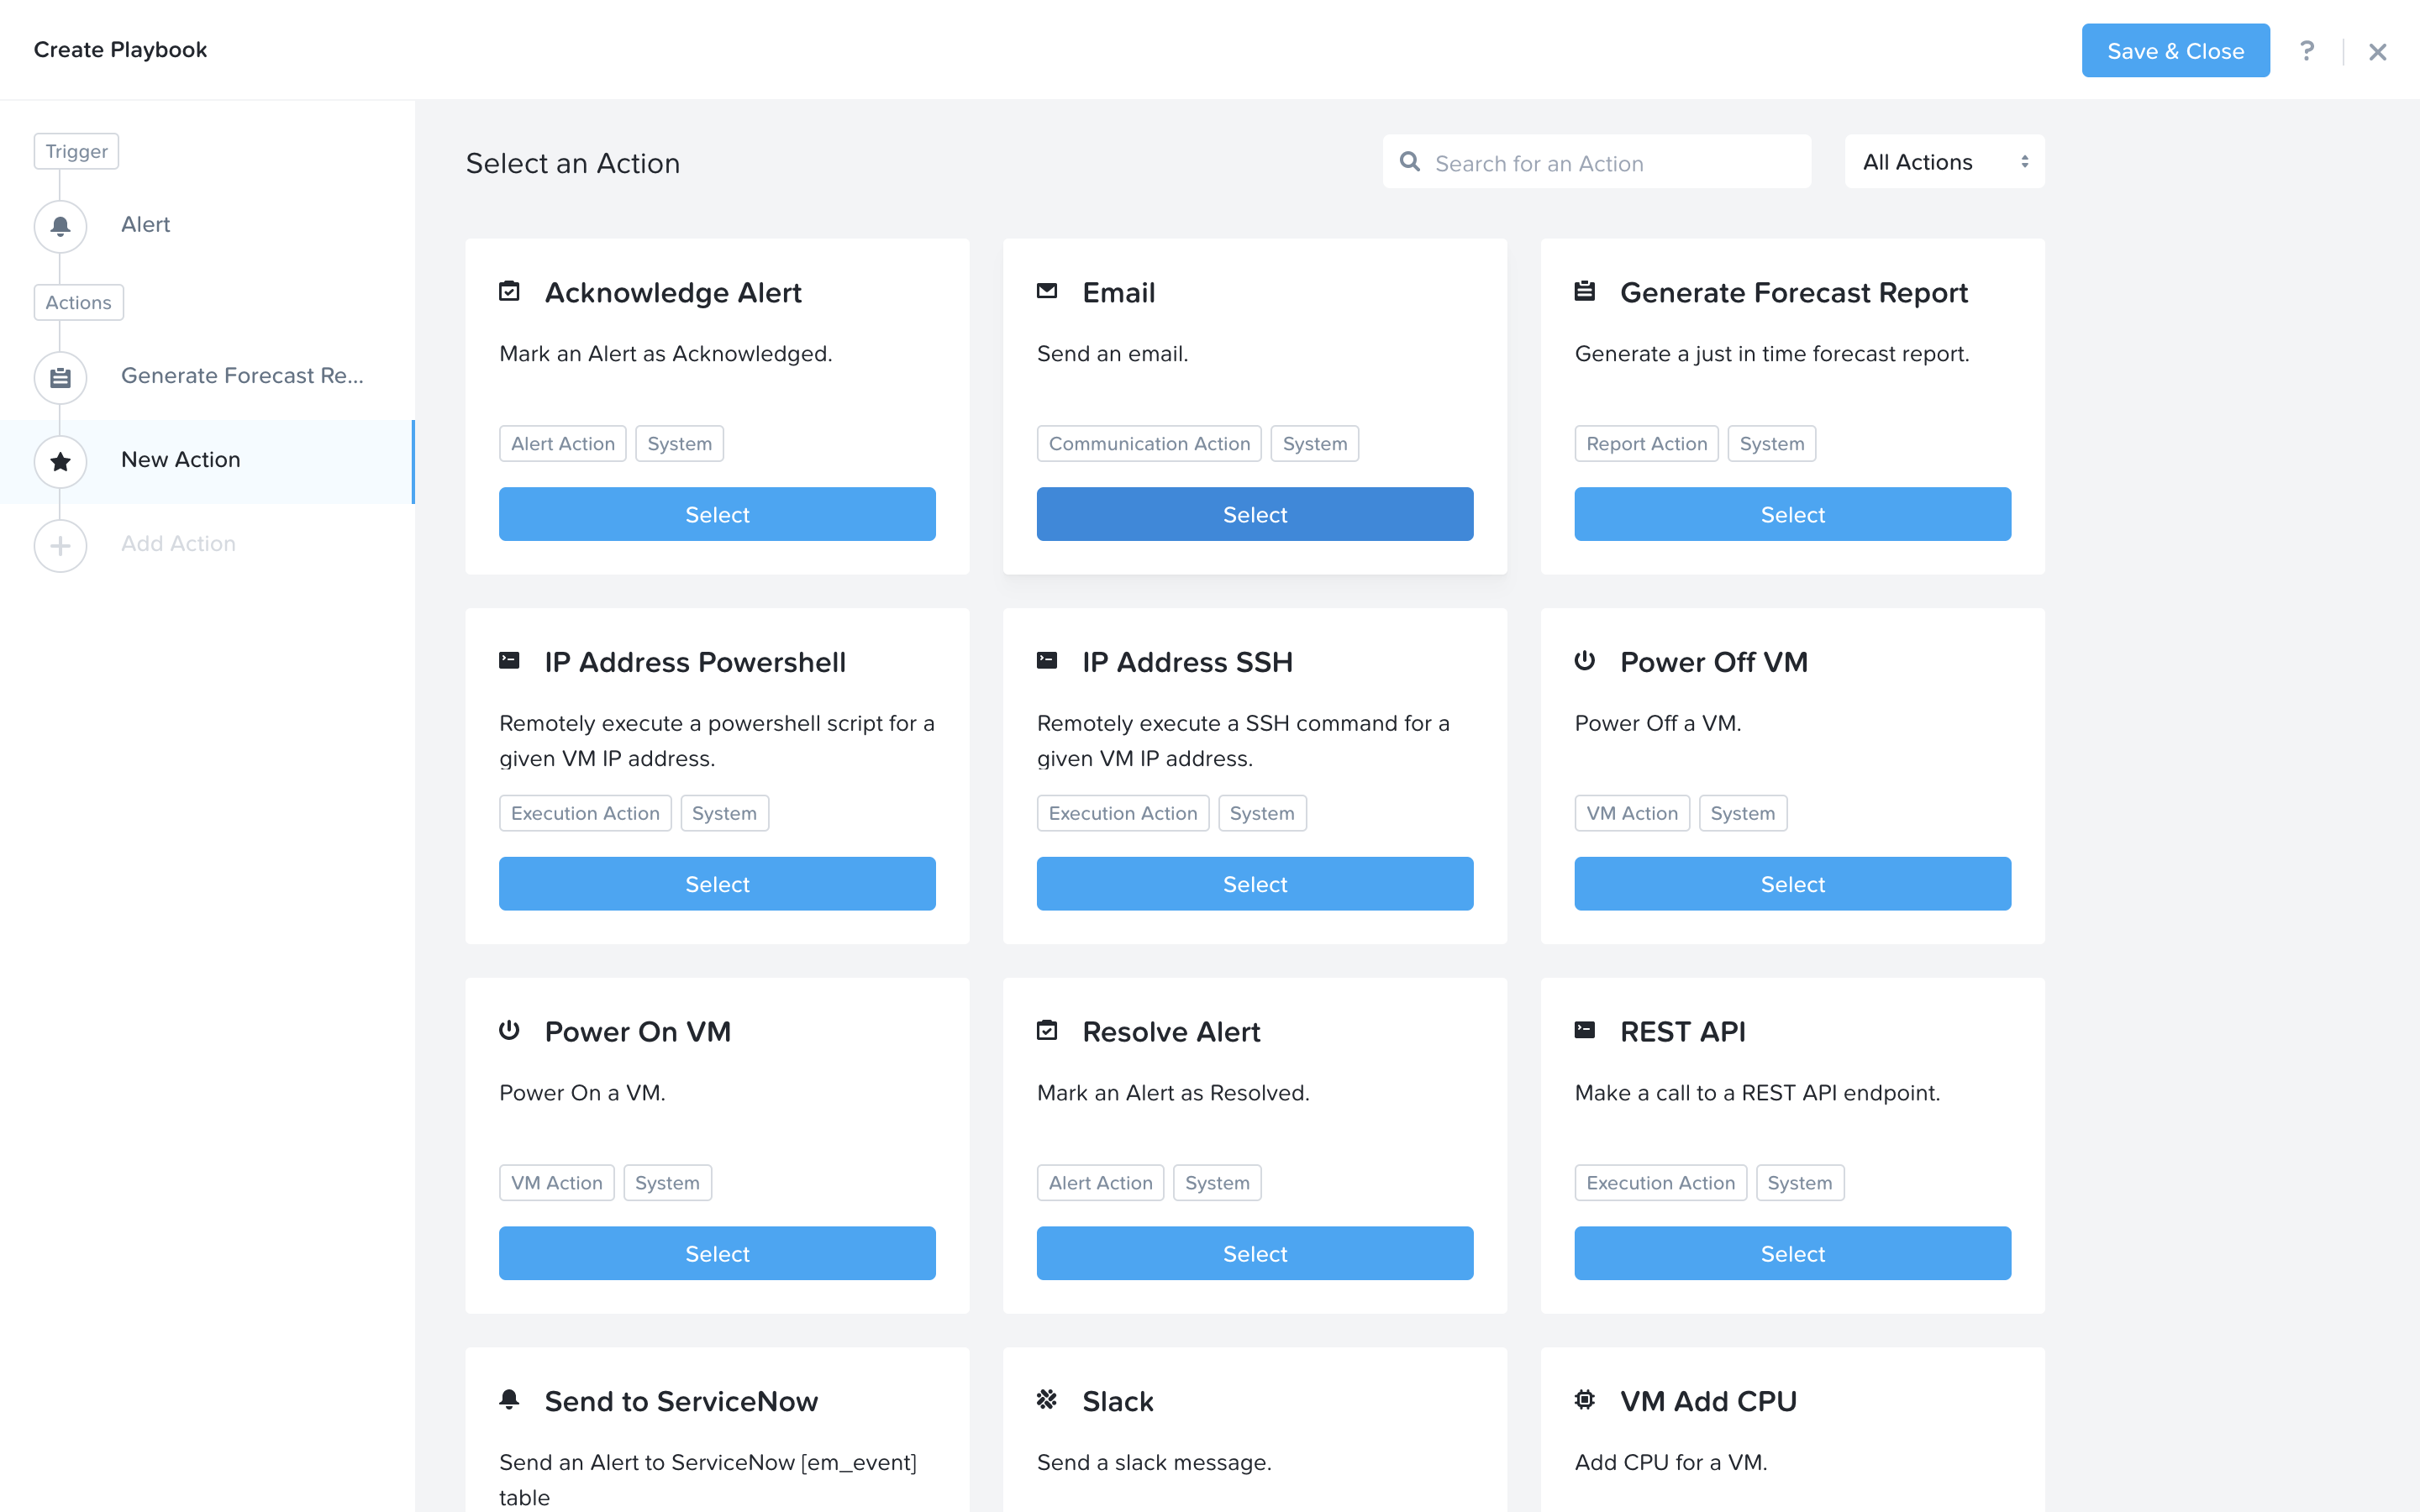Image resolution: width=2420 pixels, height=1512 pixels.
Task: Click System tag on Generate Forecast Report
Action: click(x=1771, y=444)
